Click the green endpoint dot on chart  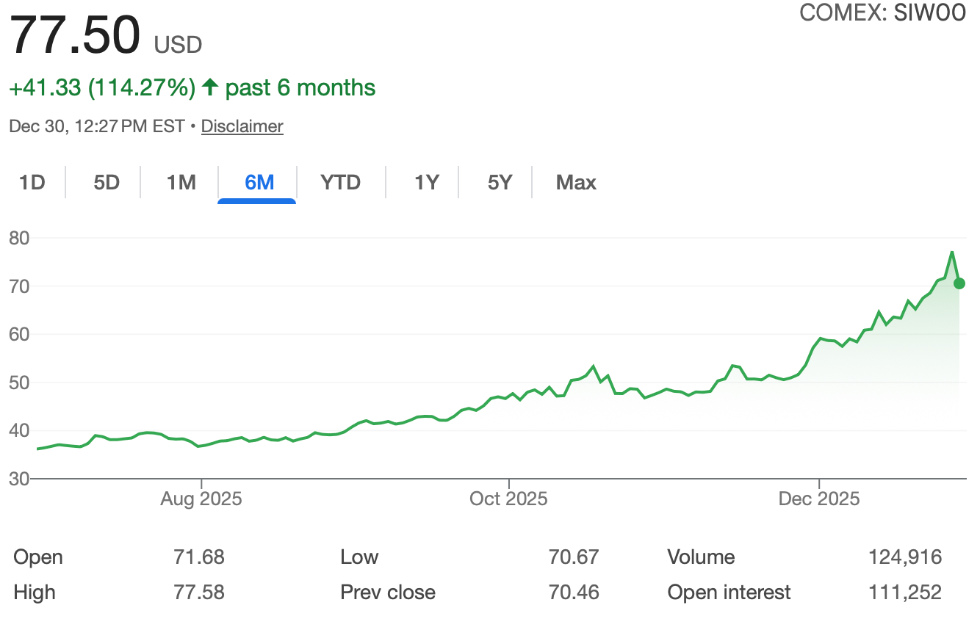(x=959, y=283)
